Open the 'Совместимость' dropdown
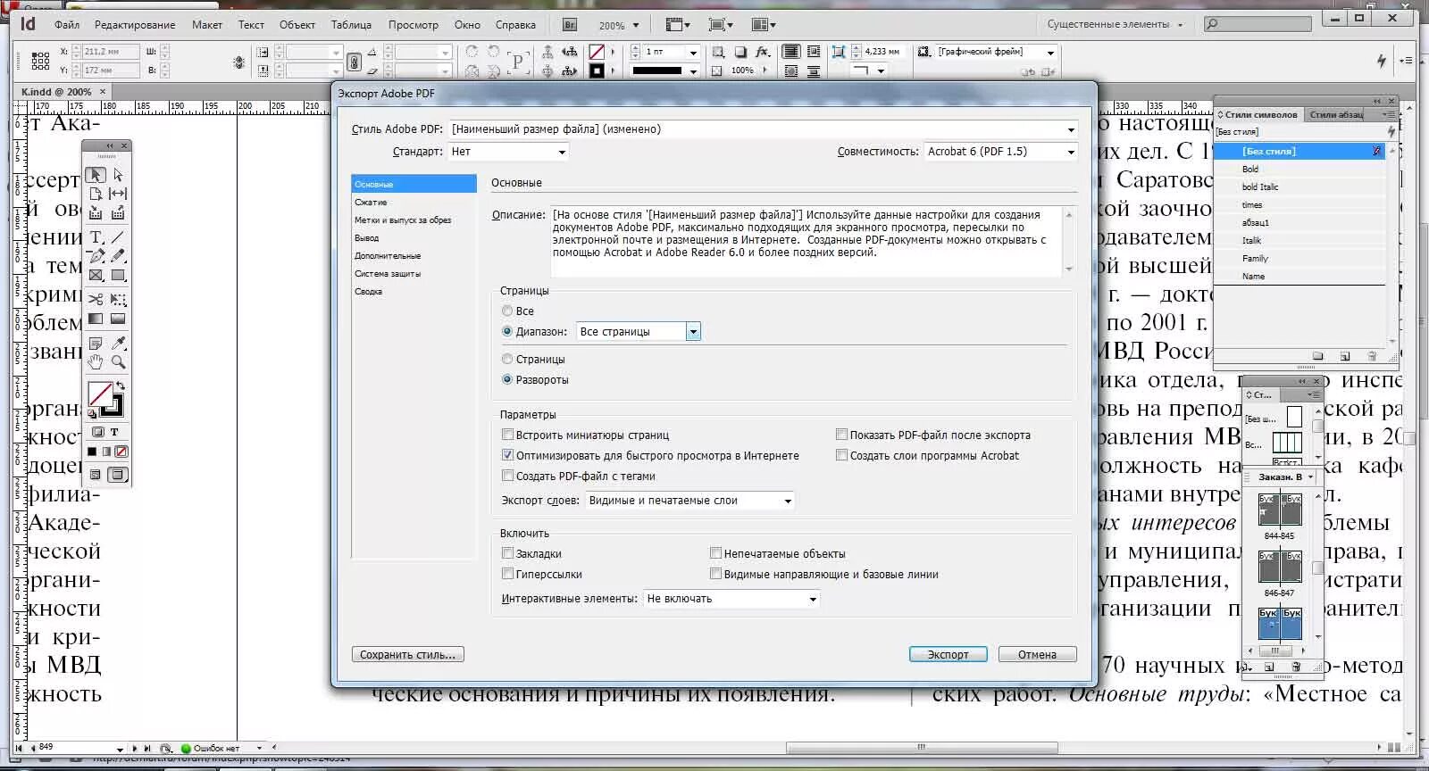 1001,152
